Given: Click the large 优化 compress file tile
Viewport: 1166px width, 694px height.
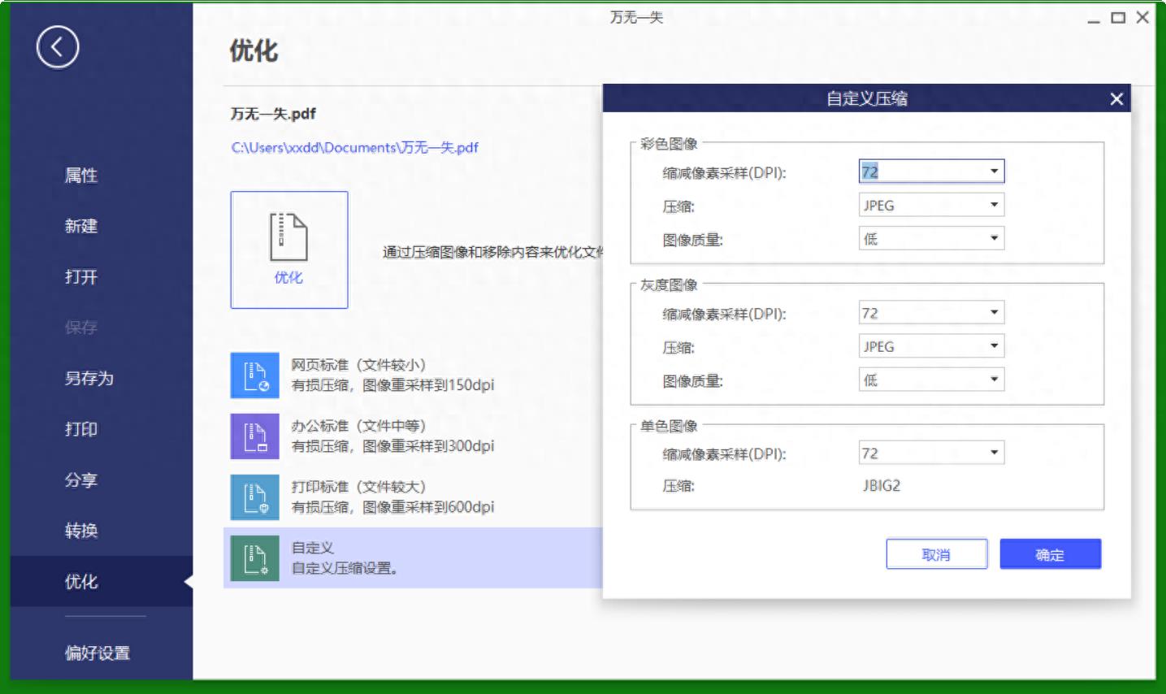Looking at the screenshot, I should tap(289, 249).
